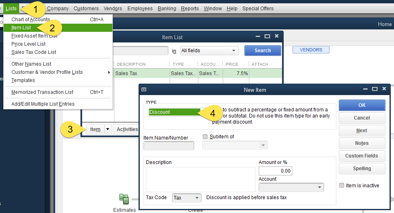The height and width of the screenshot is (213, 394).
Task: Open the Account dropdown in New Item
Action: coord(291,187)
